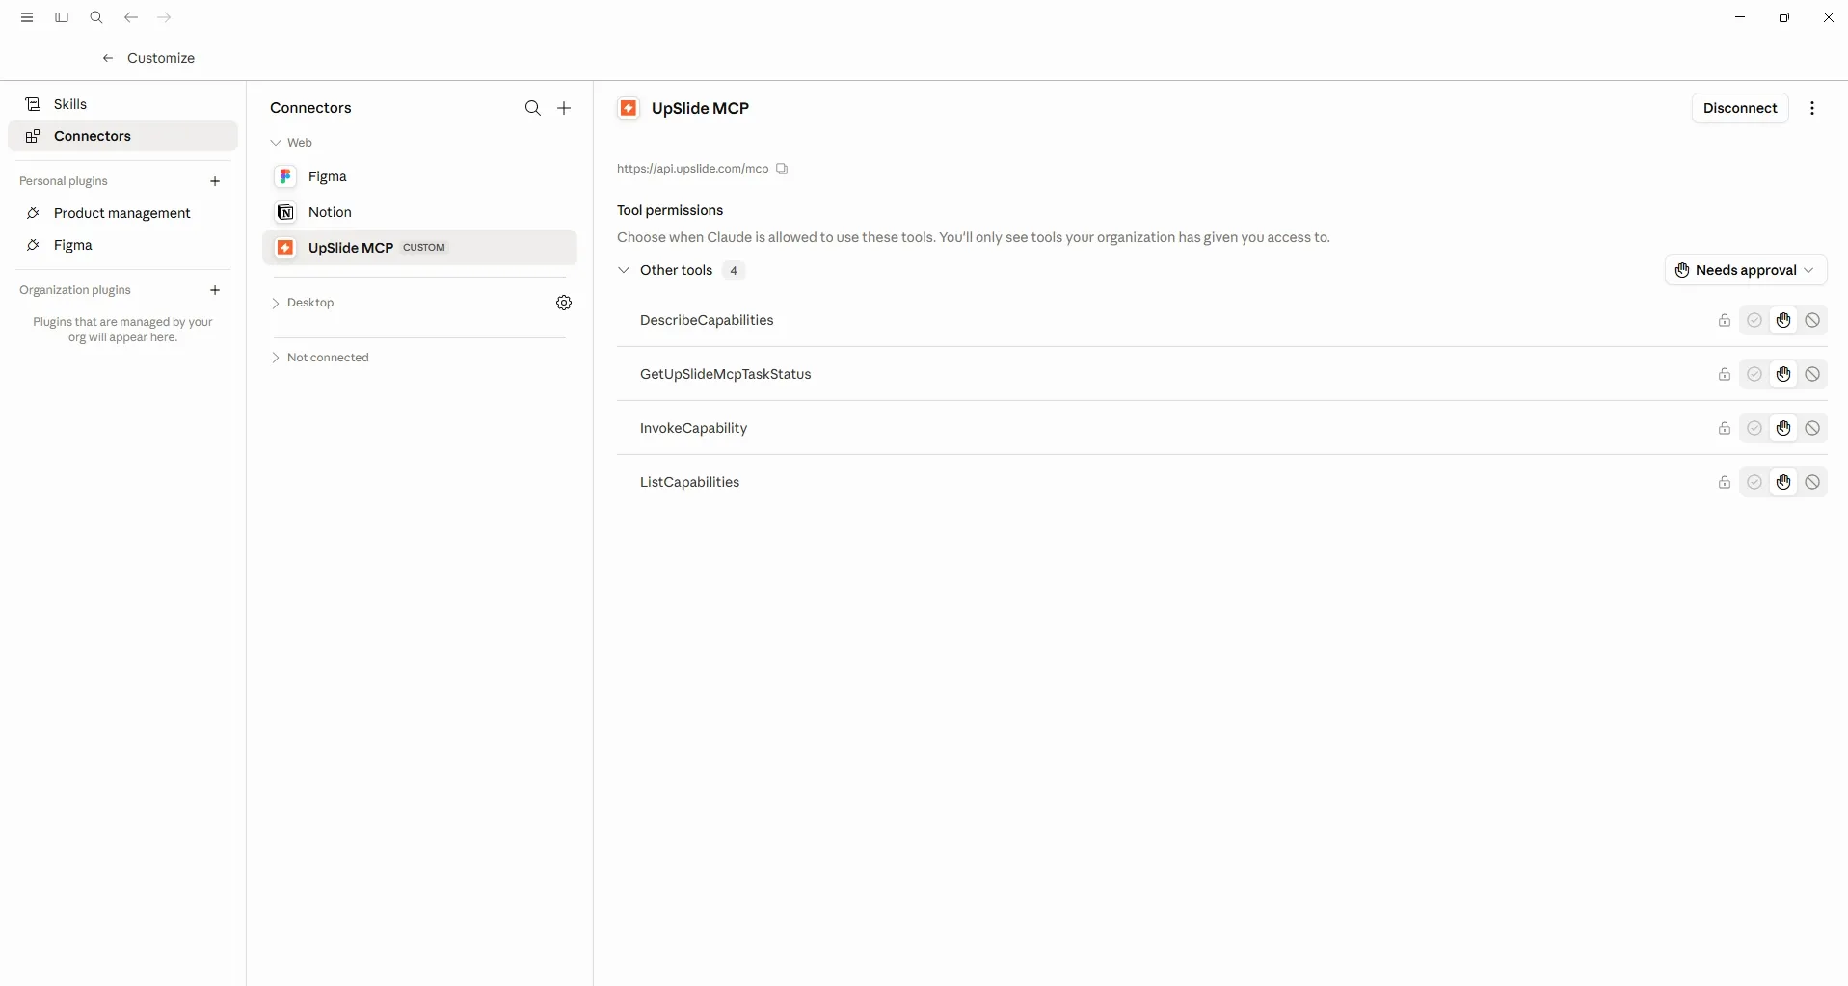Click the Personal plugins section label

[64, 181]
